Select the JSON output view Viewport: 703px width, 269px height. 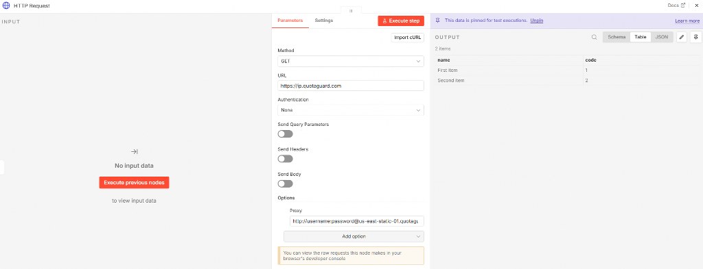[x=662, y=37]
